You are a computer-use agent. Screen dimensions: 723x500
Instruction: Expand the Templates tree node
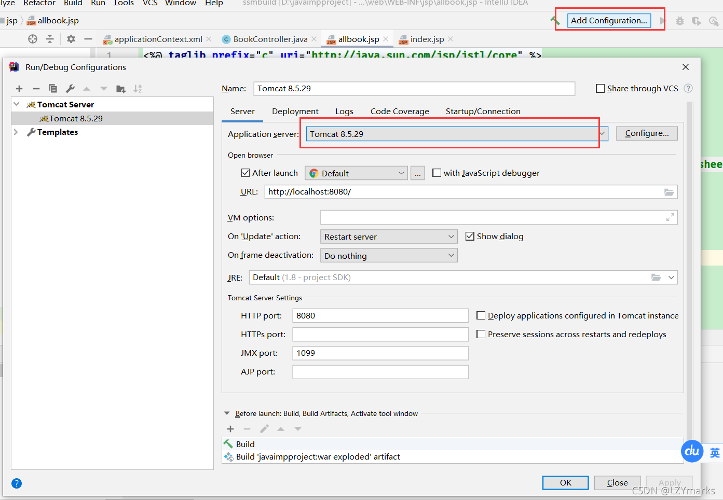16,132
